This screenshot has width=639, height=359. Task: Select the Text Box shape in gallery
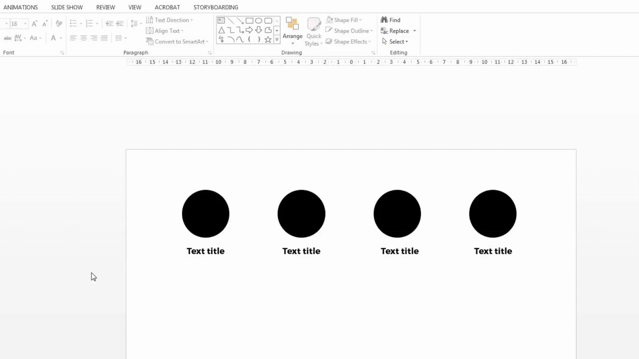click(221, 21)
